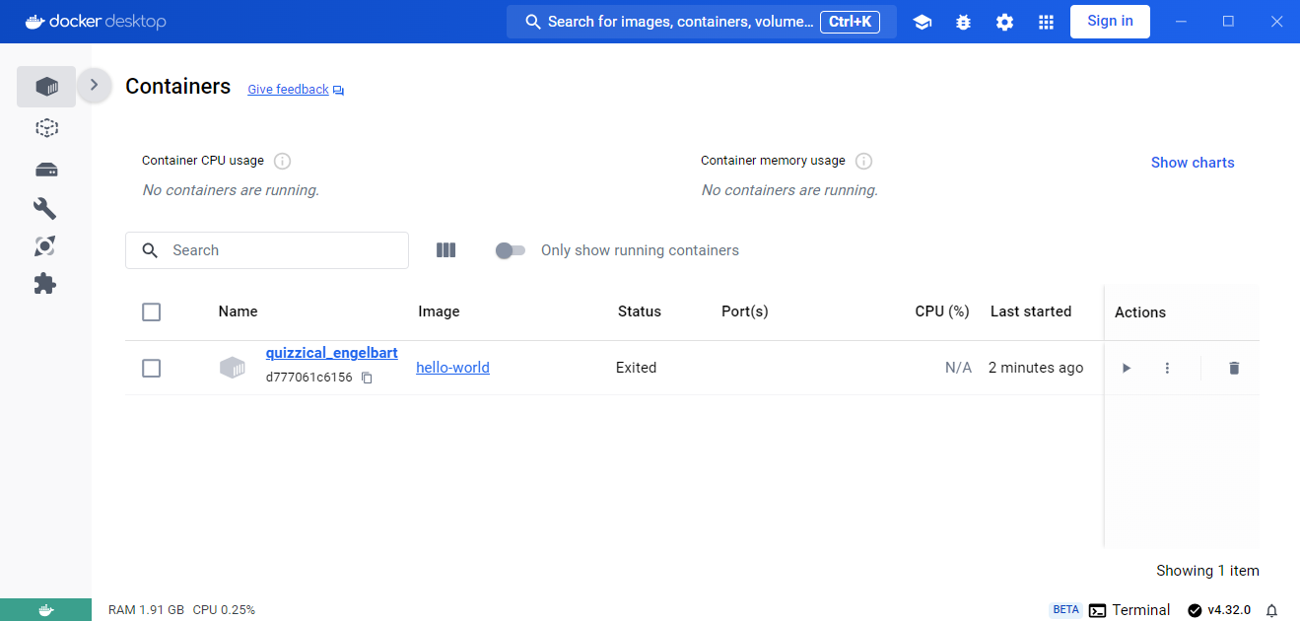Viewport: 1300px width, 621px height.
Task: Open the Learning Center graduation cap icon
Action: click(923, 22)
